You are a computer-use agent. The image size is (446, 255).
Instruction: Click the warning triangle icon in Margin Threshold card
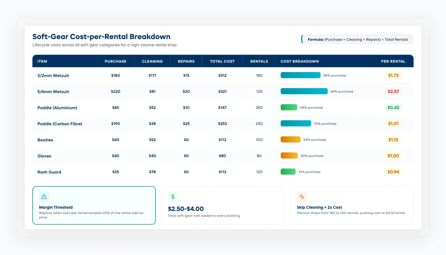(x=44, y=197)
